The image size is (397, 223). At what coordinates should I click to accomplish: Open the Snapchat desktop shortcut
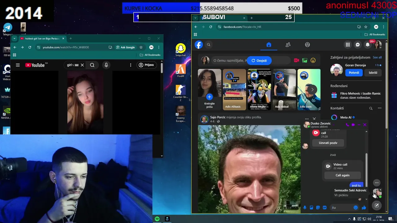(181, 50)
